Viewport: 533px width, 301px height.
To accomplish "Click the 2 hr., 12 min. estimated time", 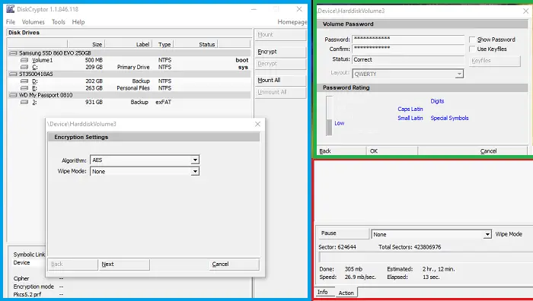I will click(x=439, y=269).
